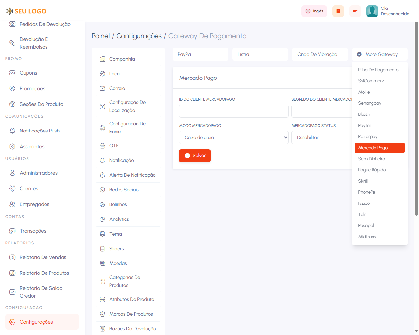419x335 pixels.
Task: Select Razorpay from the gateway list
Action: [368, 136]
